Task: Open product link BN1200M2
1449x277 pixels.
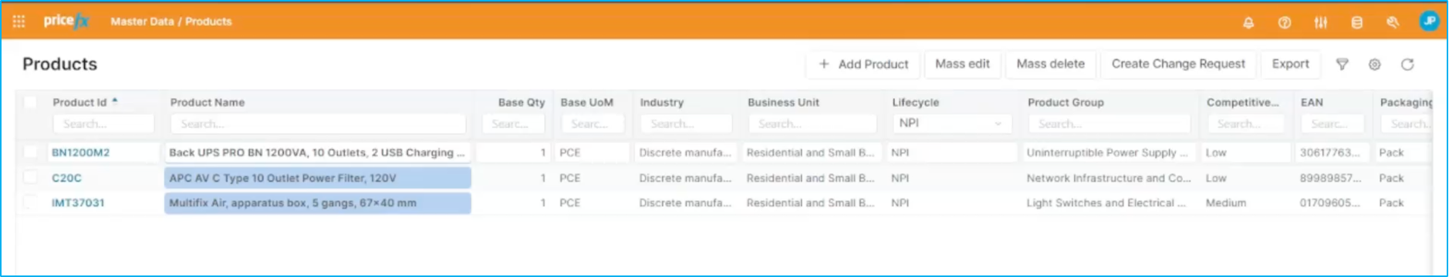Action: pos(80,152)
